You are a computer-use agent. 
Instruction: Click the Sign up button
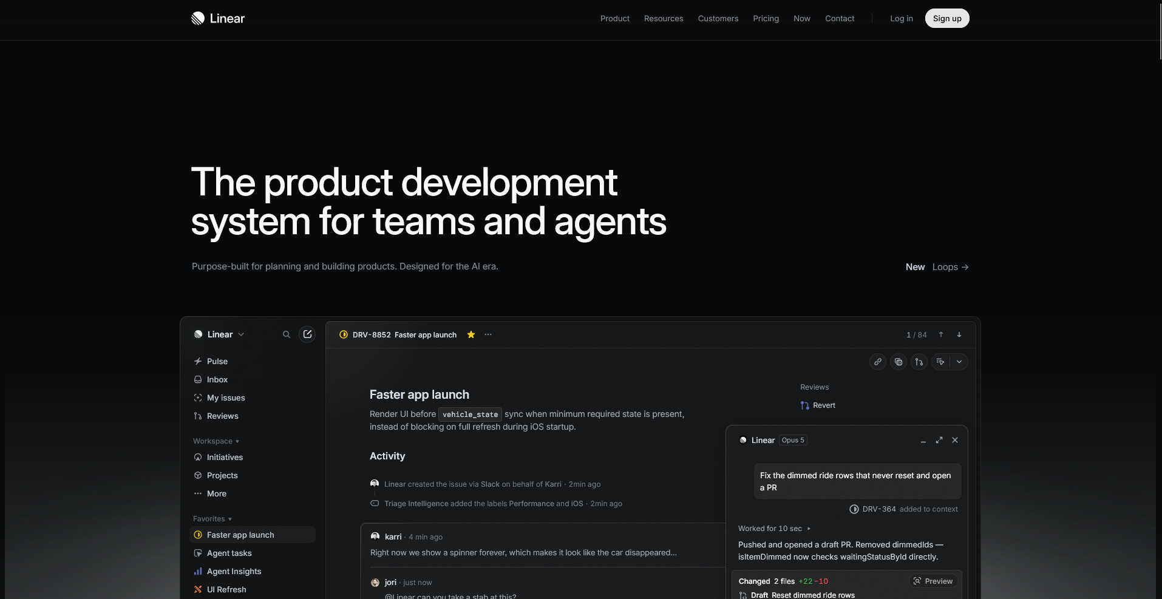tap(947, 18)
